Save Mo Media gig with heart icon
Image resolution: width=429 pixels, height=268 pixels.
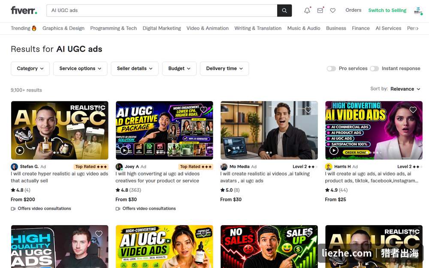pos(308,110)
